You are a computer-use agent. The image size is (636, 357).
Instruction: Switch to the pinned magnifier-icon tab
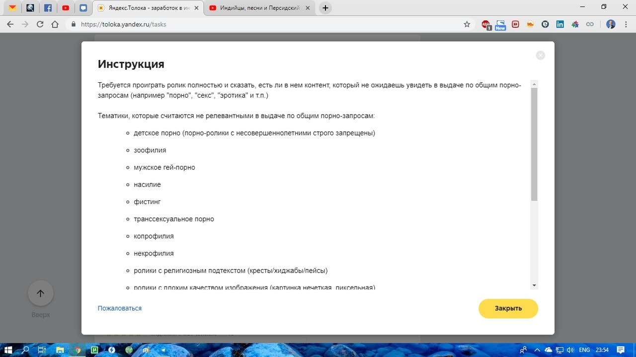point(30,8)
